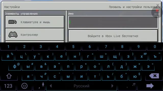Image resolution: width=163 pixels, height=91 pixels.
Task: Tap the г letter key
Action: [88, 56]
